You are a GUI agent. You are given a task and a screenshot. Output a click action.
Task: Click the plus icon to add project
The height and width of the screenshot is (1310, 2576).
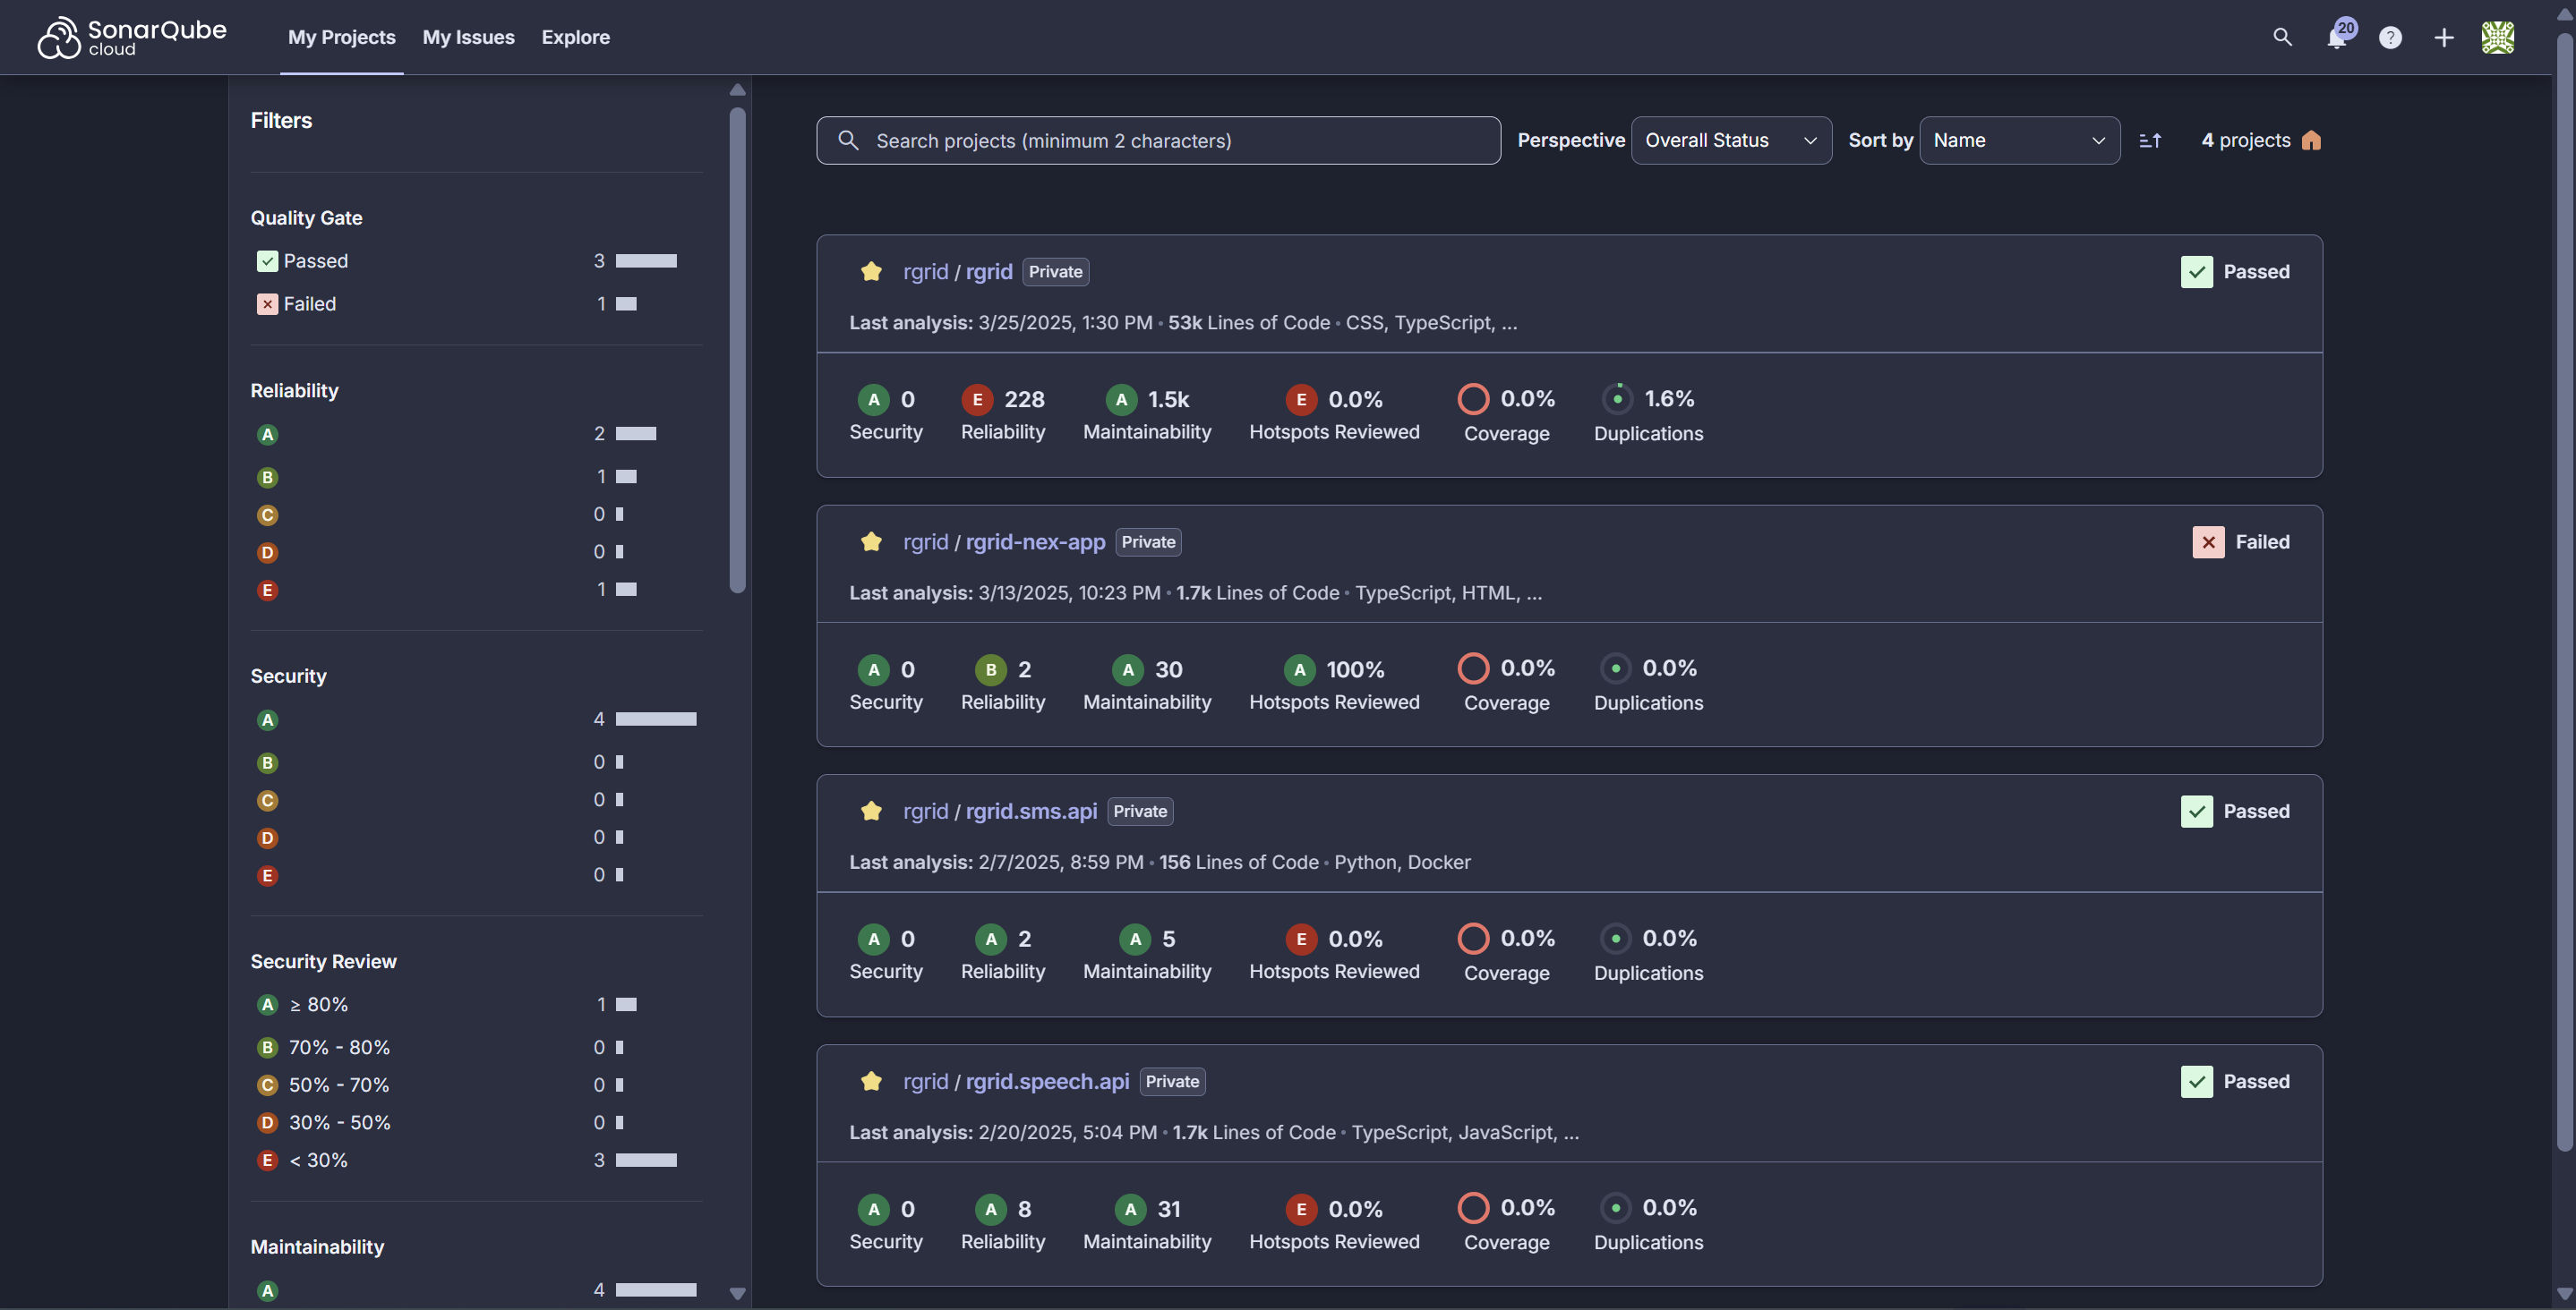(2444, 37)
